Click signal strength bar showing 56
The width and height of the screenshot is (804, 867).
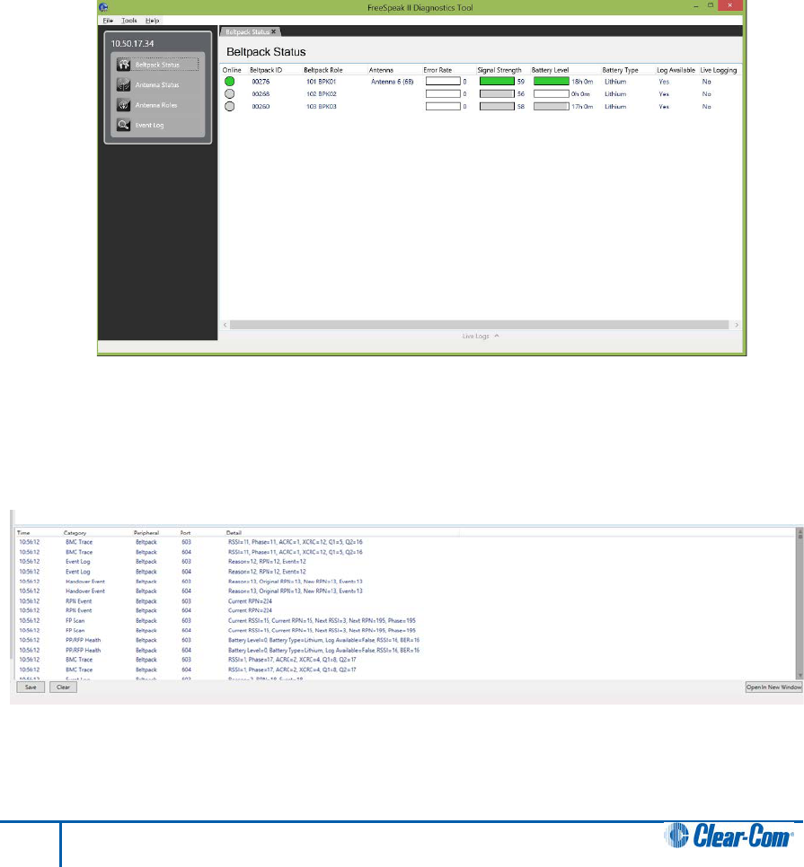tap(497, 94)
